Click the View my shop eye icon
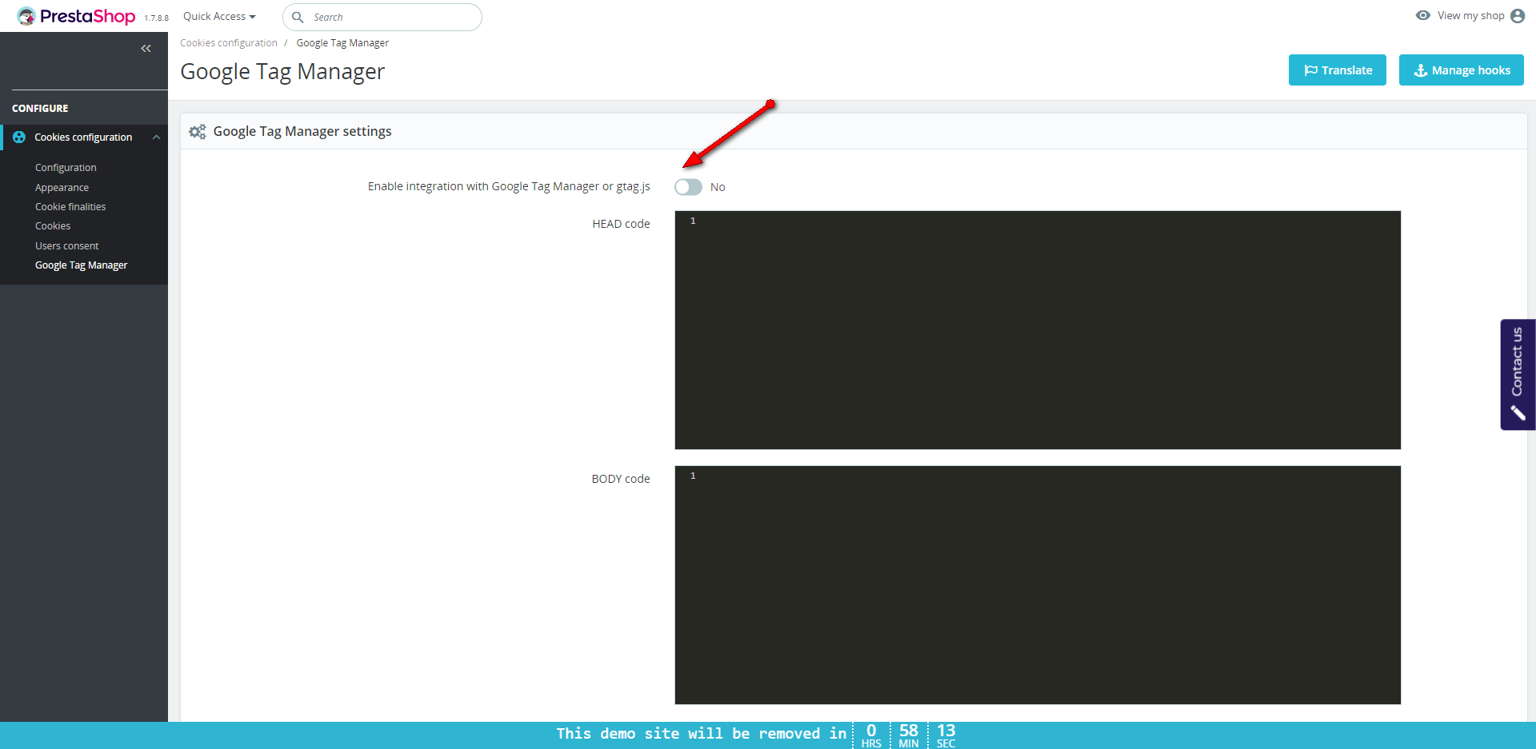The height and width of the screenshot is (749, 1536). coord(1423,15)
